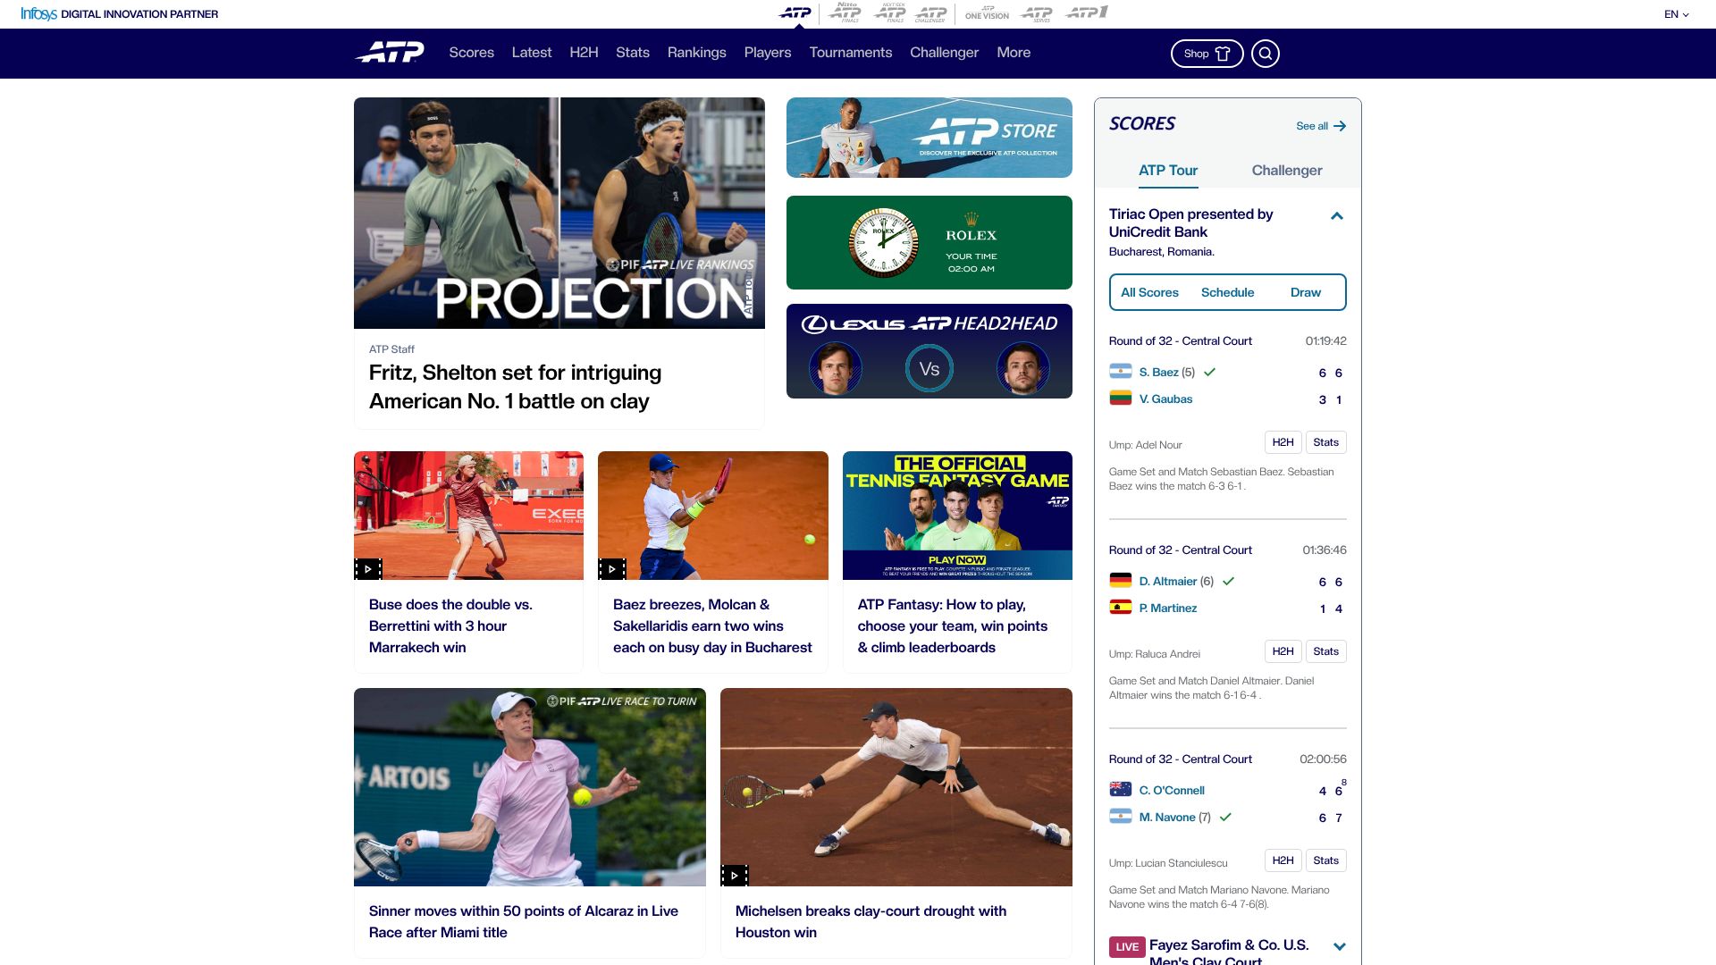Click the ATP logo in navigation bar
The image size is (1716, 965).
pyautogui.click(x=391, y=53)
